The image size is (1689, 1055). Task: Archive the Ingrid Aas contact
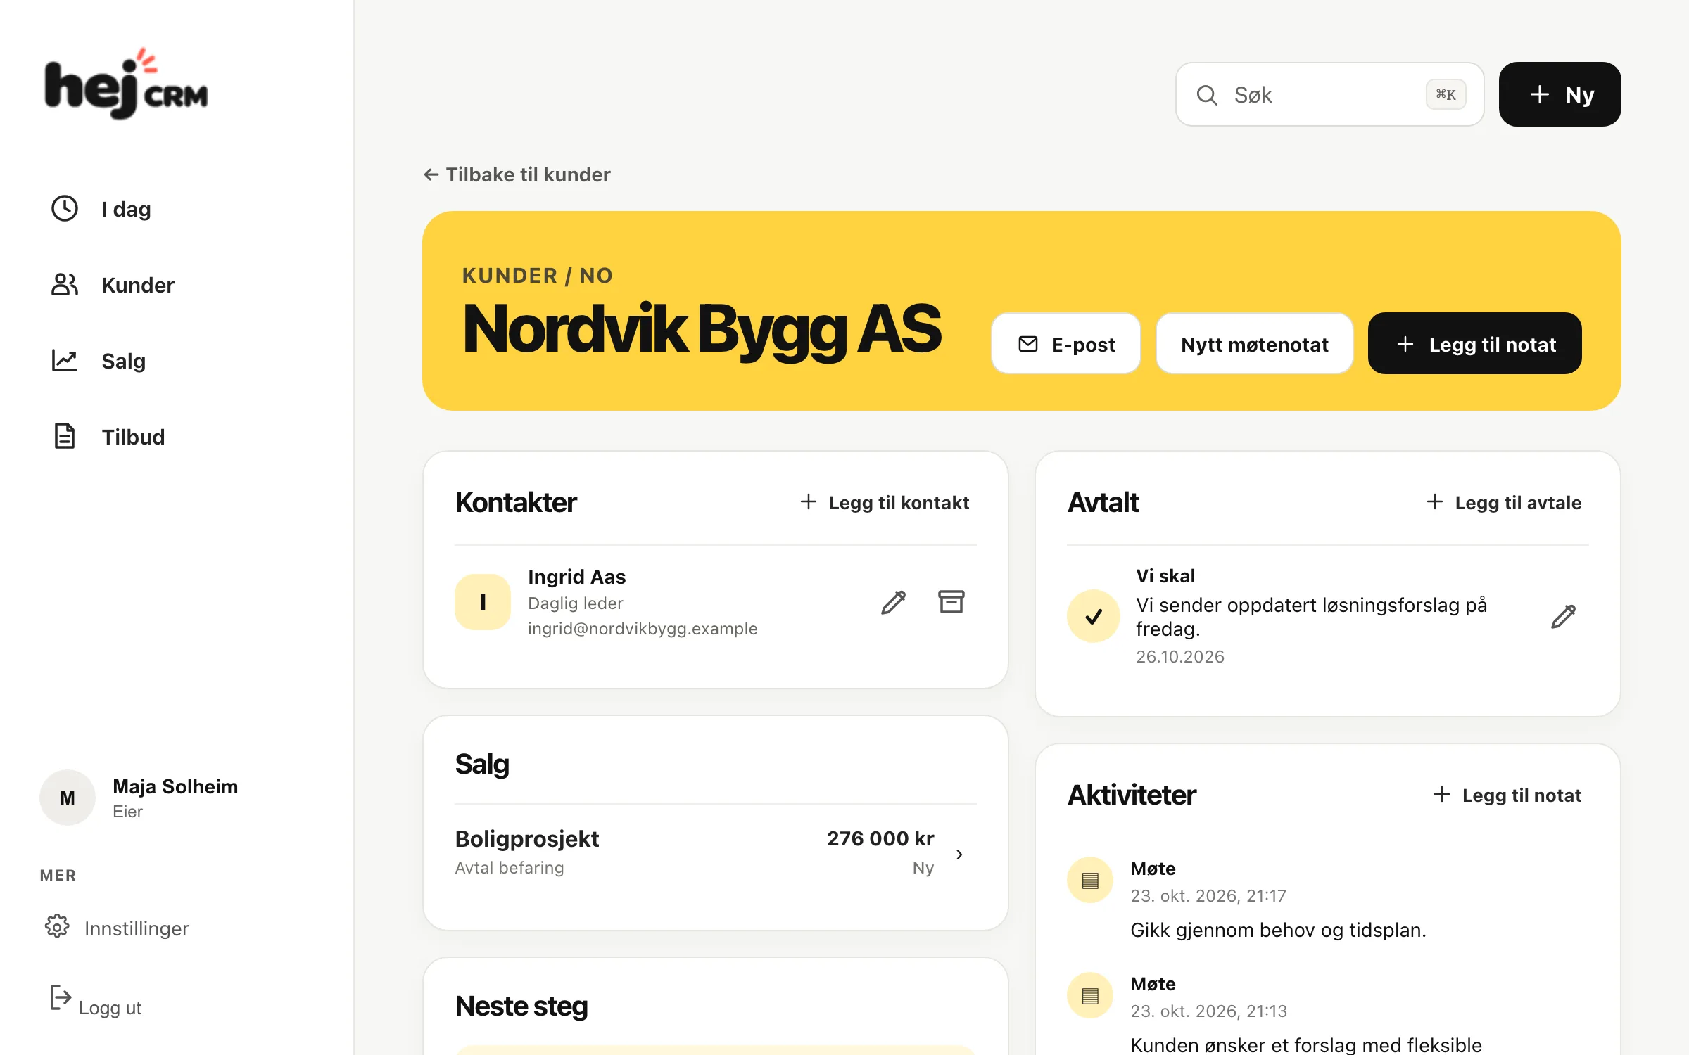coord(951,602)
